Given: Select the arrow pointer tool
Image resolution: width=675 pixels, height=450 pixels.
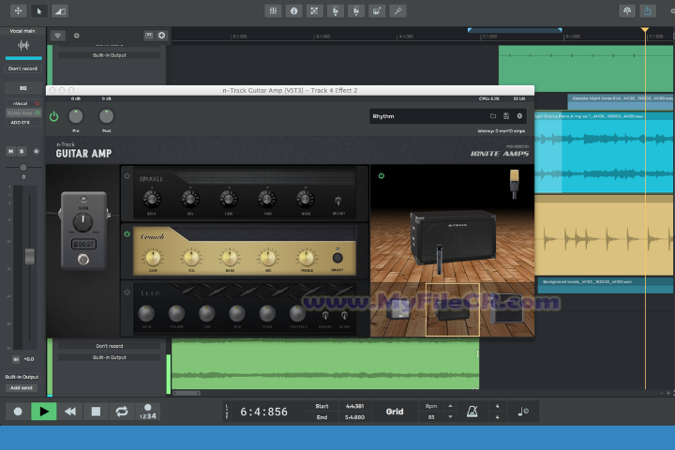Looking at the screenshot, I should click(x=38, y=10).
